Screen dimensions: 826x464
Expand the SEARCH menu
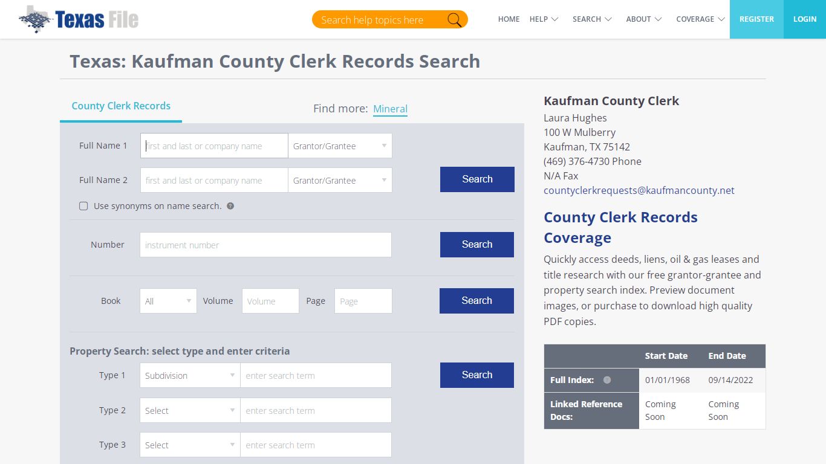pos(592,19)
